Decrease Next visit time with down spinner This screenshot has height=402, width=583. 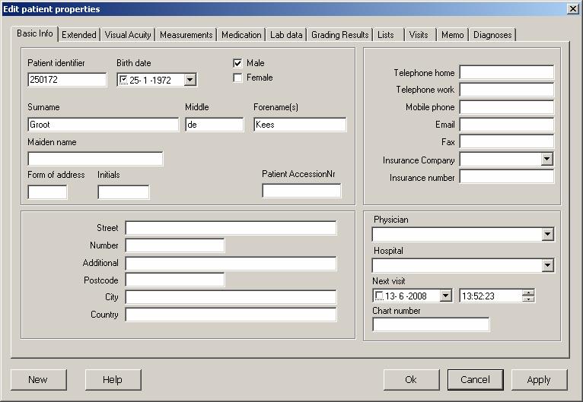(528, 299)
